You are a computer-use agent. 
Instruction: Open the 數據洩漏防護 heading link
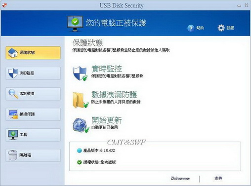[x=114, y=95]
